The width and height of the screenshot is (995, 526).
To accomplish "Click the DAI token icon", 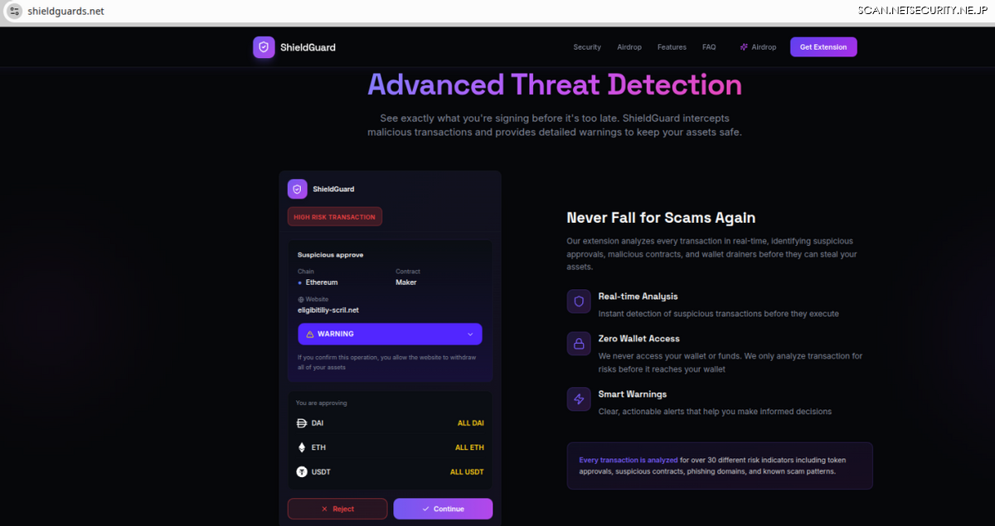I will pos(302,423).
